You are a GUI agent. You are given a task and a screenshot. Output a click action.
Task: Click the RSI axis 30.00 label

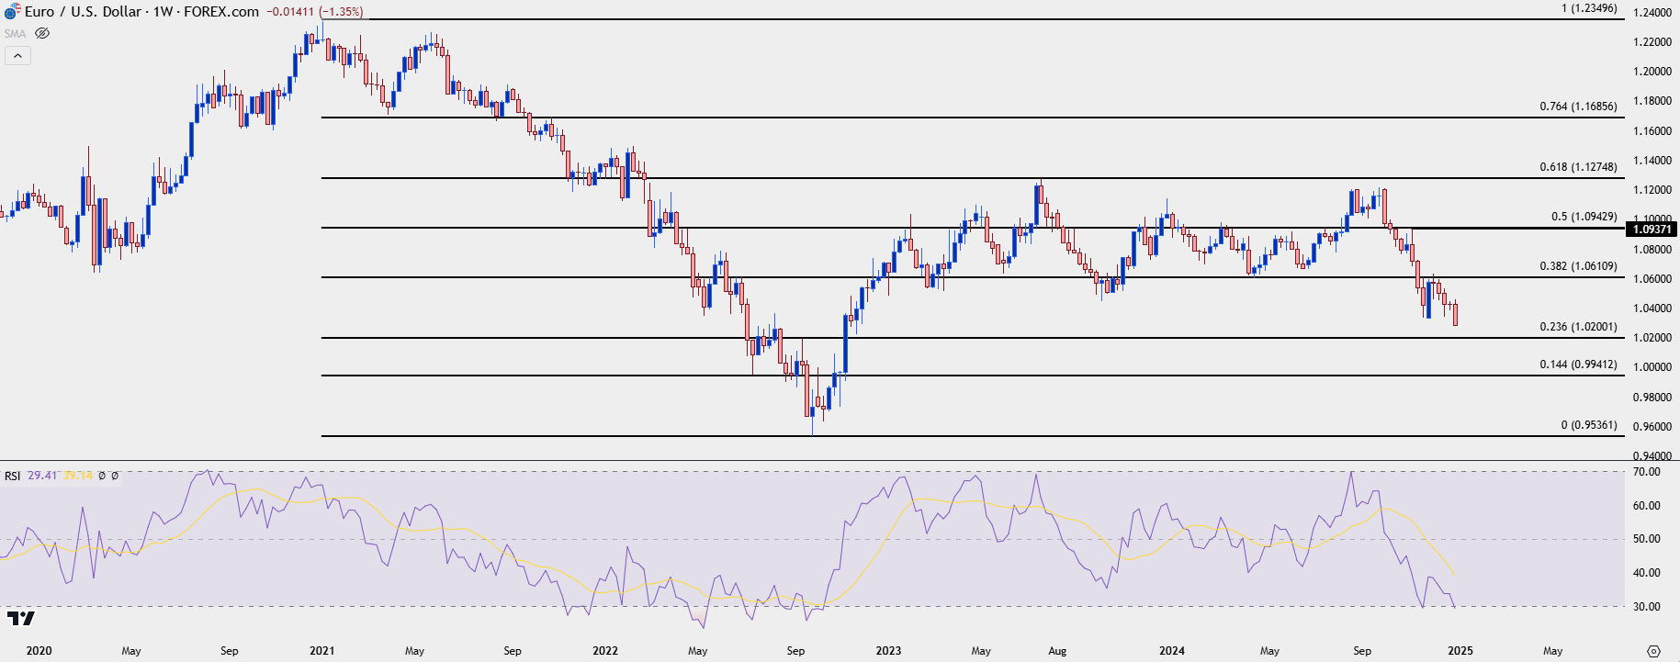(x=1648, y=607)
